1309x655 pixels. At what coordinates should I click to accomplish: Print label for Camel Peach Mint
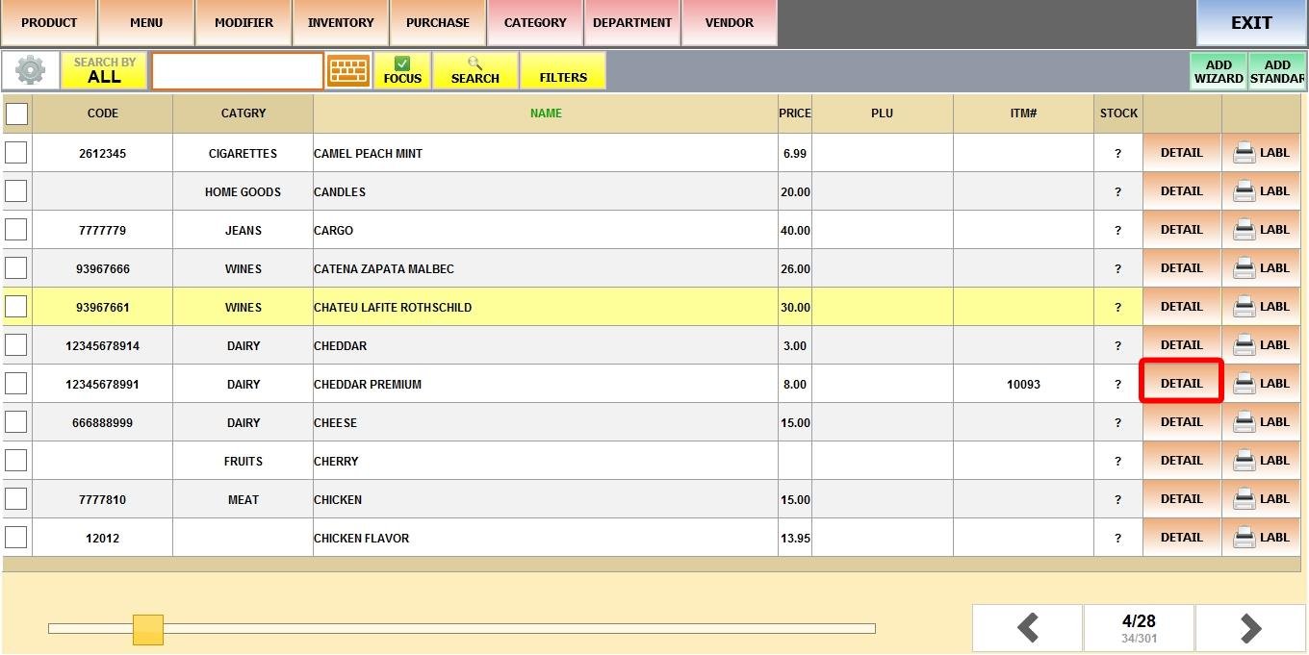(x=1261, y=153)
